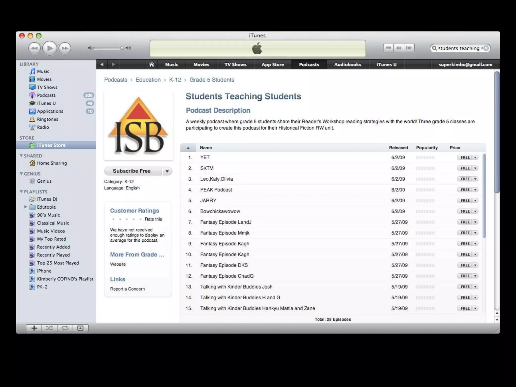This screenshot has height=387, width=516.
Task: Show or hide artwork viewer
Action: pyautogui.click(x=80, y=328)
